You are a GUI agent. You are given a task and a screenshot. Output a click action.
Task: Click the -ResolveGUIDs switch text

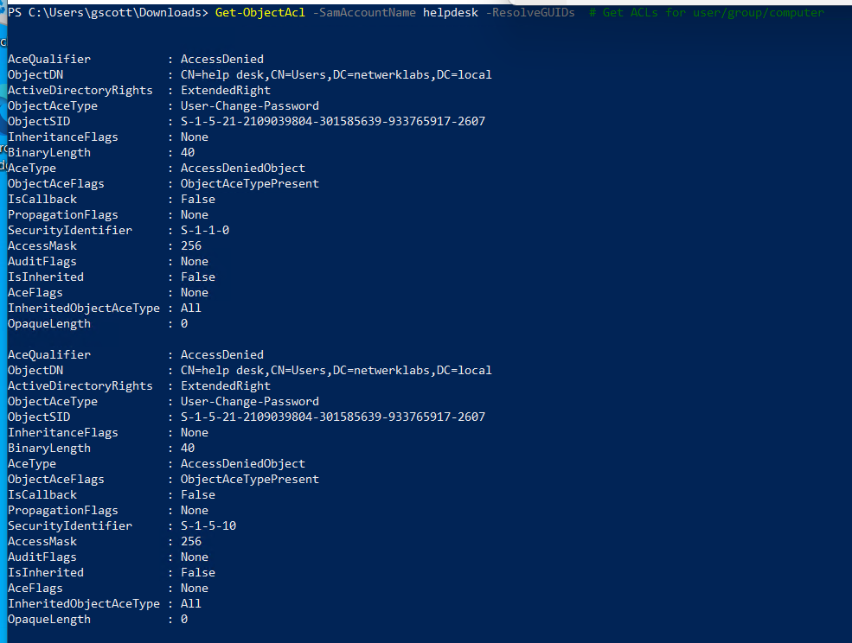tap(529, 12)
